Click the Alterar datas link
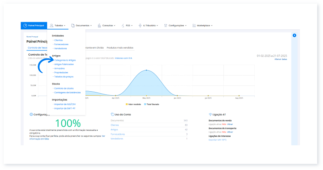323x170 pixels. [281, 59]
